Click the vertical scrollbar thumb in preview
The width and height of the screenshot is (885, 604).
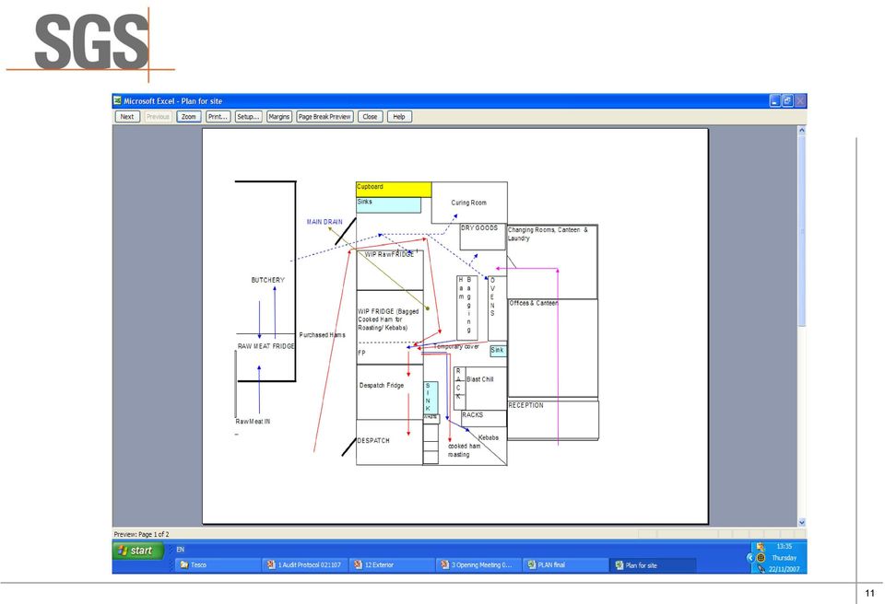[801, 231]
